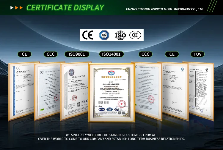Click the blue emblem atop the central certificate
The width and height of the screenshot is (223, 150).
coord(111,72)
